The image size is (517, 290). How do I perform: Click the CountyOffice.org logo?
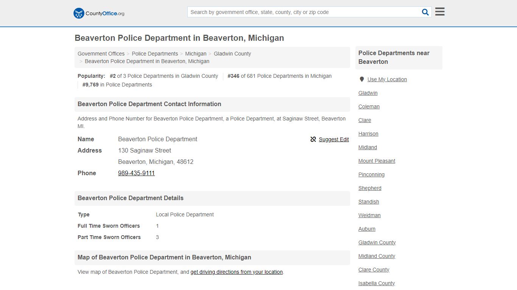(99, 13)
